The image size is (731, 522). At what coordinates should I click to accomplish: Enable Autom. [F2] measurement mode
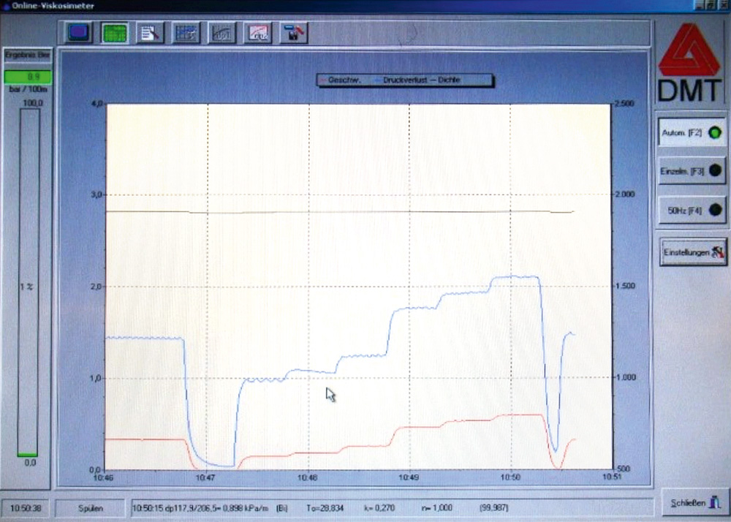pyautogui.click(x=692, y=132)
